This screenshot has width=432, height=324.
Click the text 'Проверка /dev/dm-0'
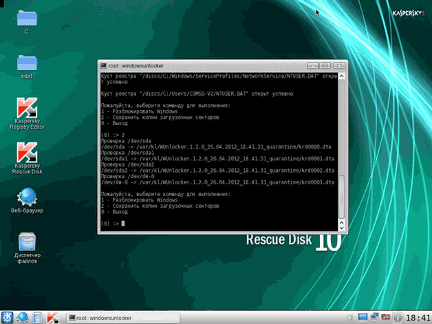127,176
